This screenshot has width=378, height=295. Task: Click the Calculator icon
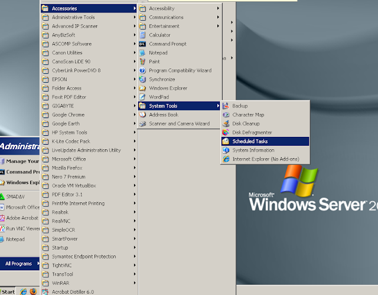click(x=142, y=35)
